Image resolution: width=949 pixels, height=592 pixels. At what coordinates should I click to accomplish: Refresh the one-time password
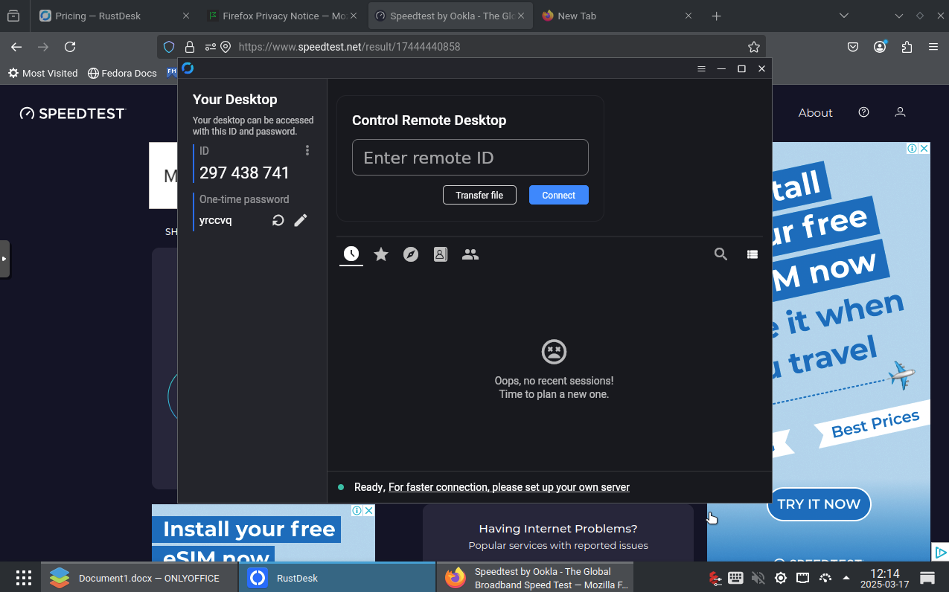pos(278,220)
